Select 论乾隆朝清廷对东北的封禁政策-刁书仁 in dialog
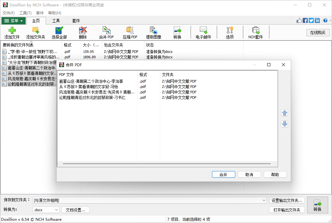Image resolution: width=332 pixels, height=223 pixels. click(92, 97)
